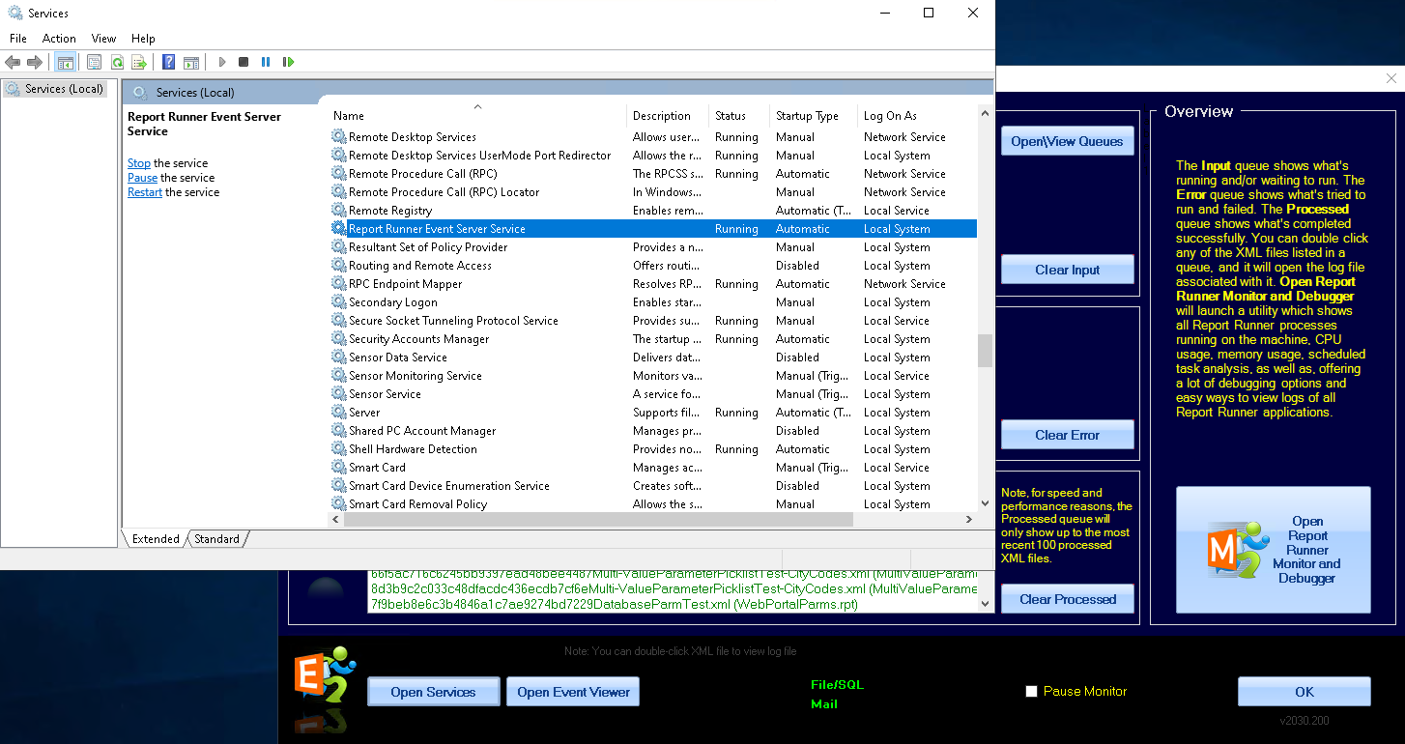This screenshot has width=1405, height=744.
Task: Open the Action menu
Action: (x=59, y=39)
